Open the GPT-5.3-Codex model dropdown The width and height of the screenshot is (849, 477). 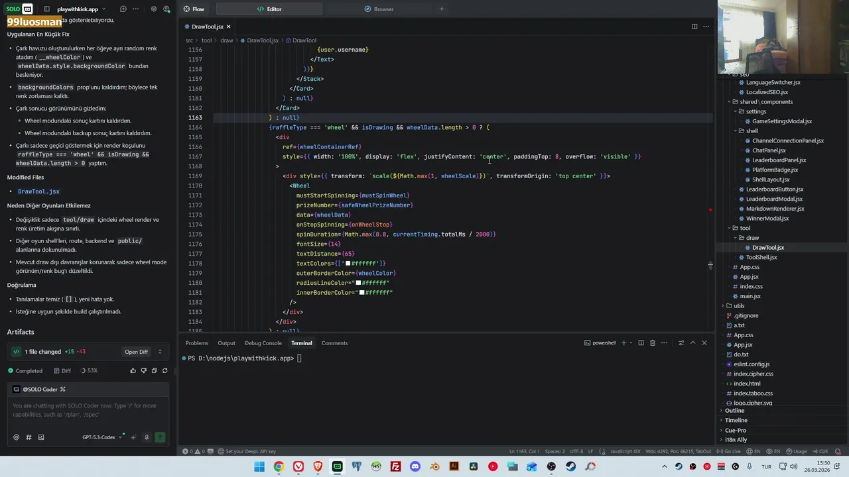(102, 437)
